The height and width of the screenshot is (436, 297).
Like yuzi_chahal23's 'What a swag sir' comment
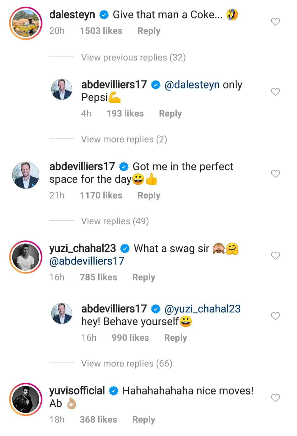[x=275, y=256]
